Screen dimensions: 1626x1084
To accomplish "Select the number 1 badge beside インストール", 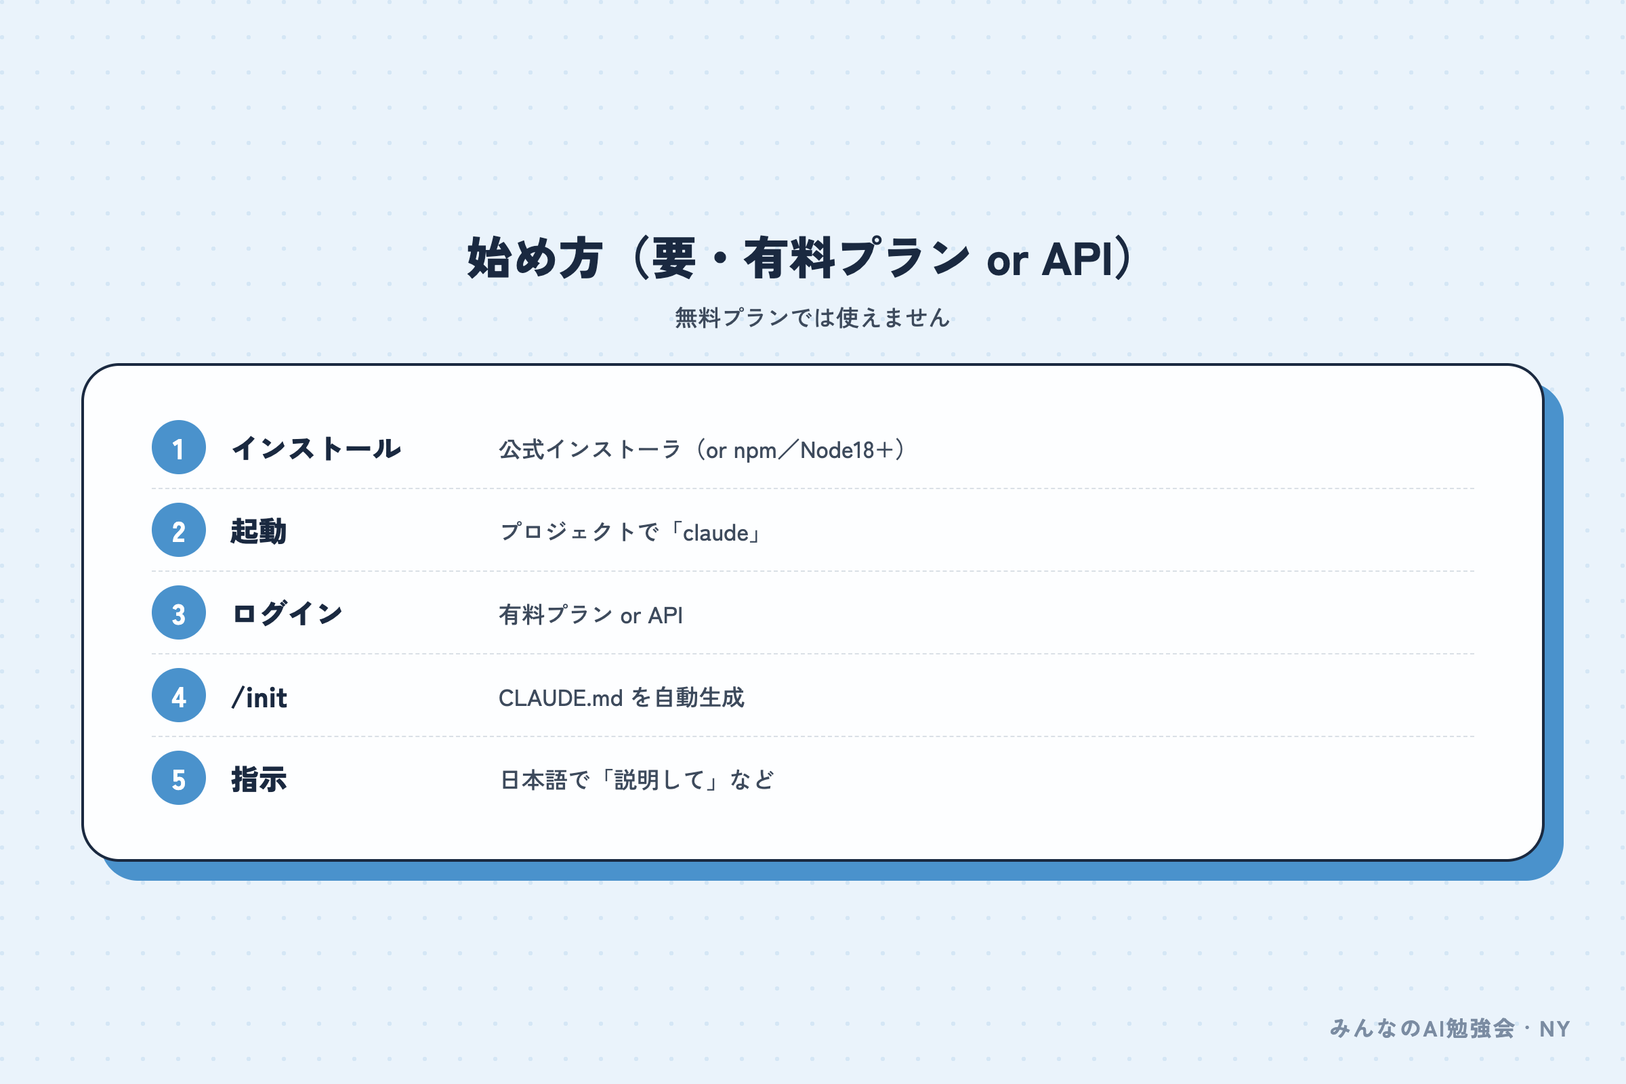I will point(178,447).
